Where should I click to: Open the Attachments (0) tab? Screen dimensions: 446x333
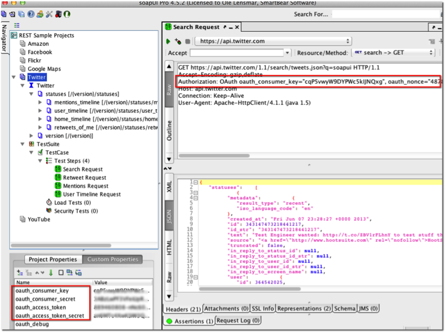pyautogui.click(x=226, y=309)
